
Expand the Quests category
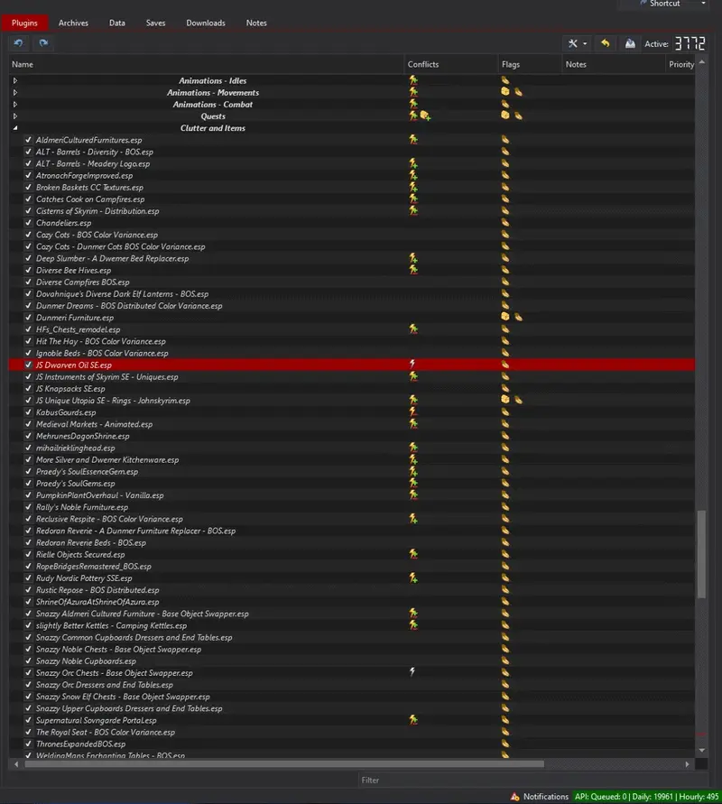14,116
